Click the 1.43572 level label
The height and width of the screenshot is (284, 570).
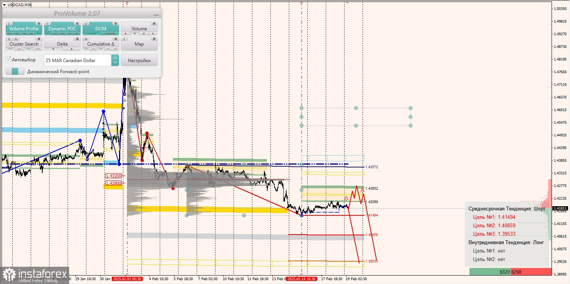[x=371, y=167]
